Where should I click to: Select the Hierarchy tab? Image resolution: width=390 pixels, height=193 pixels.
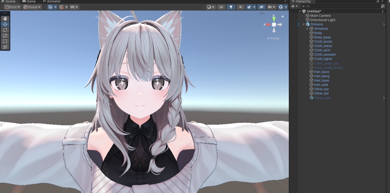click(x=301, y=2)
